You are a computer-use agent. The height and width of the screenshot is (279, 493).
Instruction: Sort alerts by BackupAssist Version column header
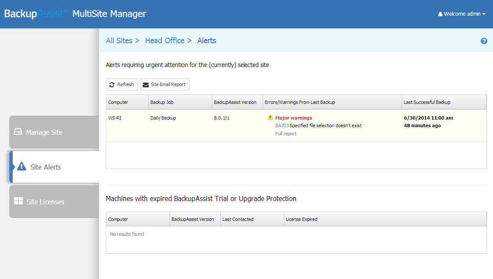click(237, 102)
